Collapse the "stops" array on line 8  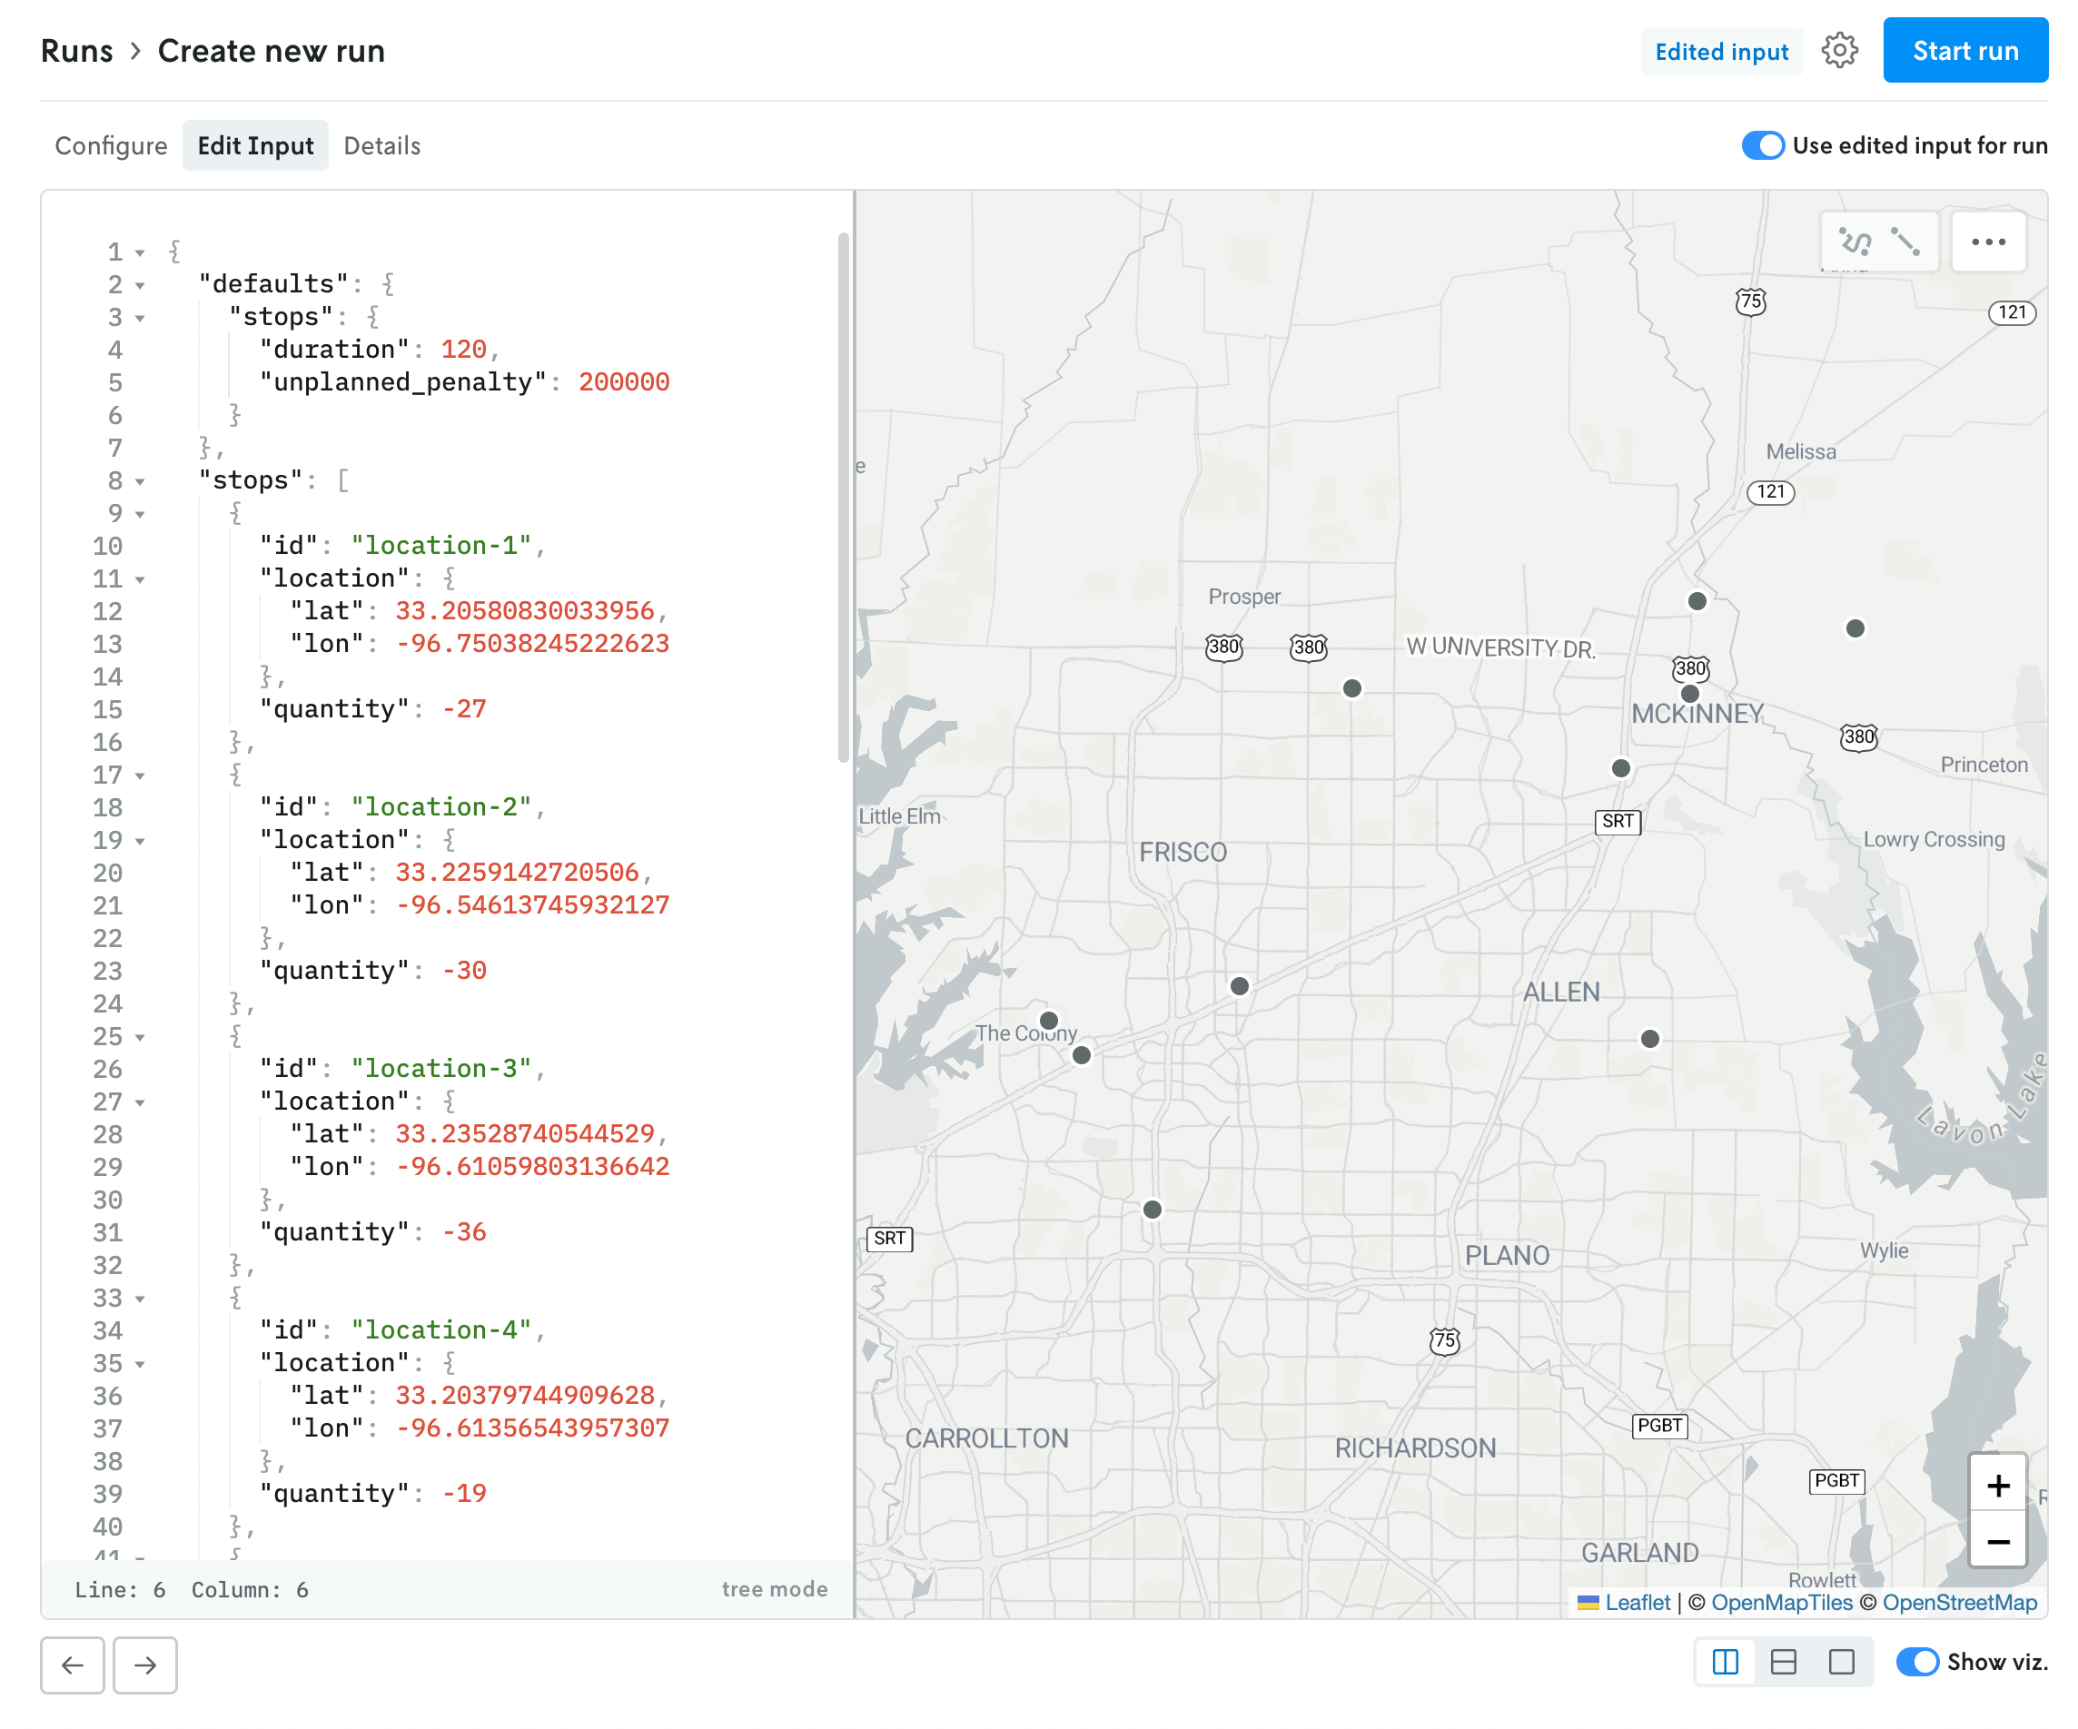click(x=141, y=481)
